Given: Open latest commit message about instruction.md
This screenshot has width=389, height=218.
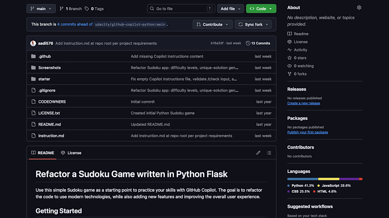Looking at the screenshot, I should tap(106, 43).
